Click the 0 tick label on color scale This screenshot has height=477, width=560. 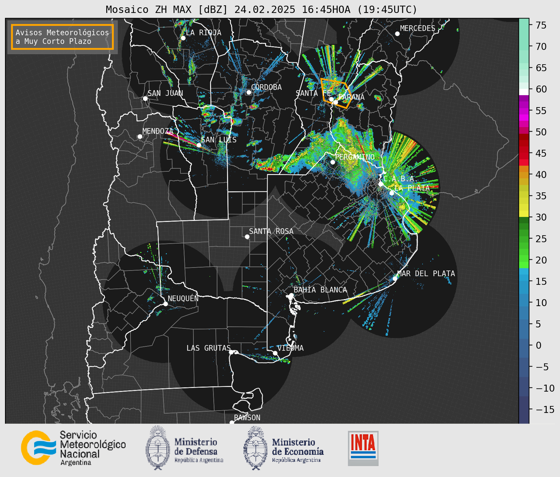538,345
